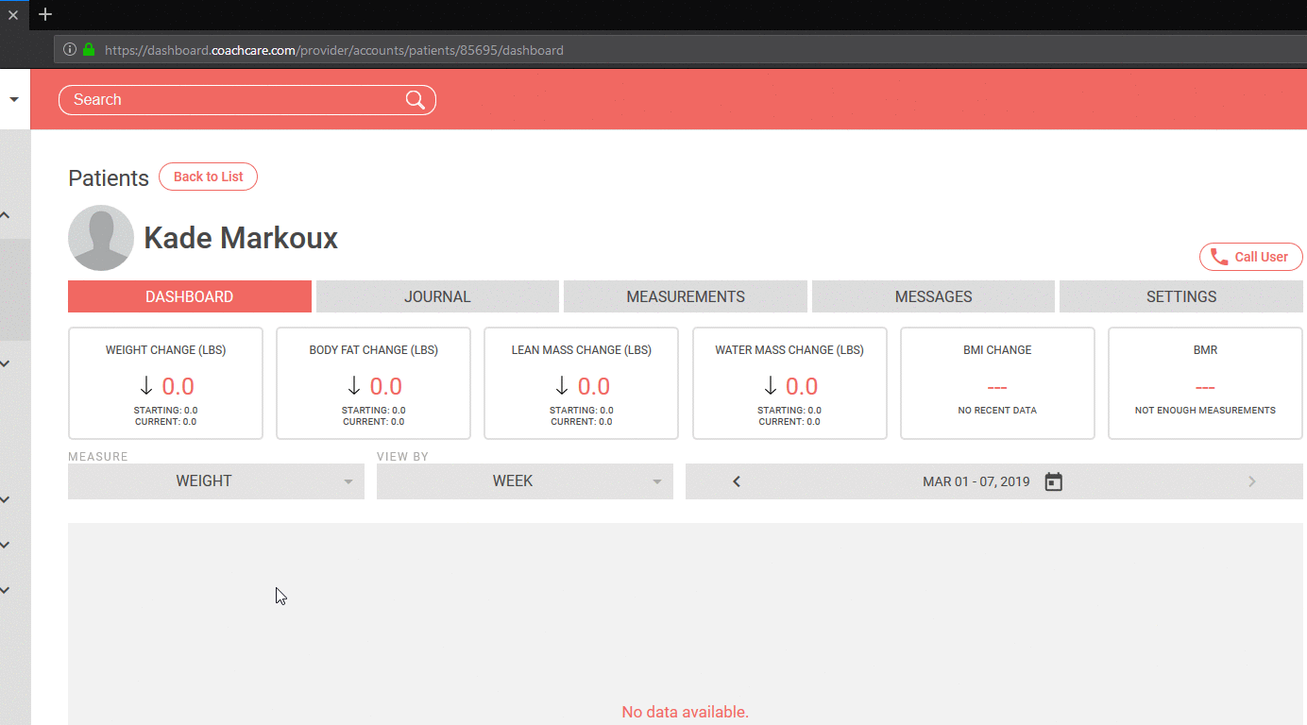Click the search magnifier icon
The image size is (1307, 725).
(415, 100)
